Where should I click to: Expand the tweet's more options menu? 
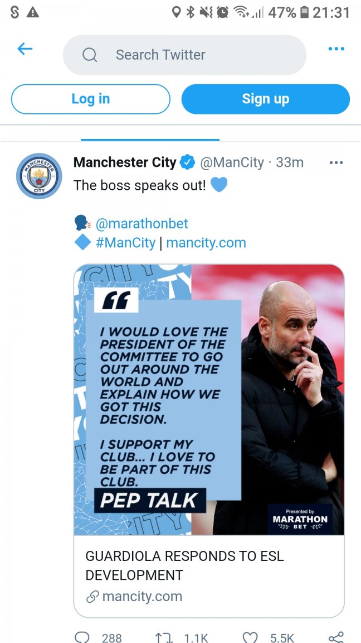coord(336,162)
